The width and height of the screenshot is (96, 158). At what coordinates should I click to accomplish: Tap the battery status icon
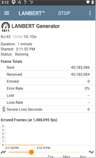pyautogui.click(x=93, y=2)
